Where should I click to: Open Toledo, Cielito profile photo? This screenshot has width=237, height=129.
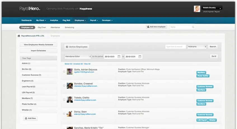pyautogui.click(x=70, y=100)
